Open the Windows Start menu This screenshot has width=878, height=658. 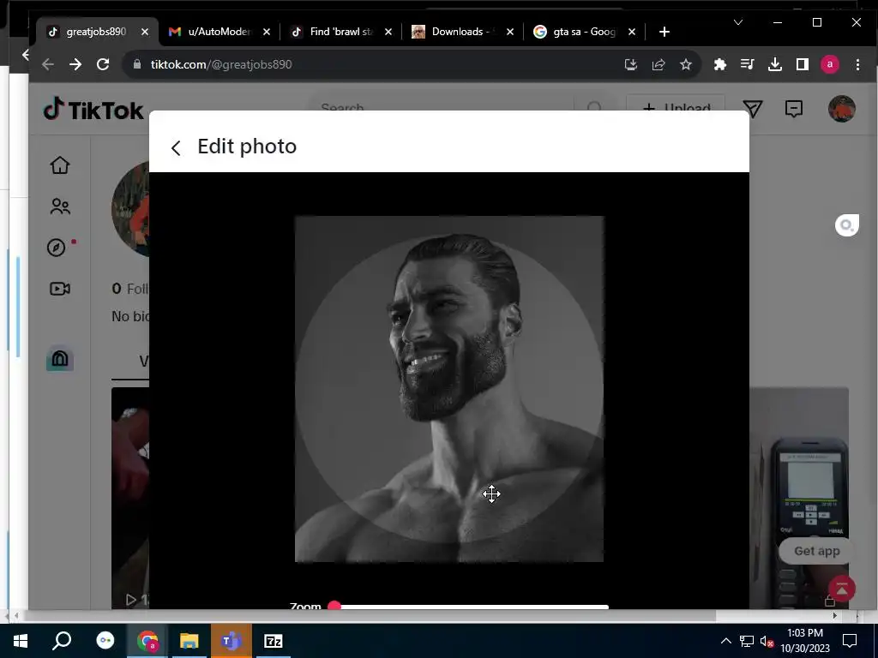click(x=21, y=641)
